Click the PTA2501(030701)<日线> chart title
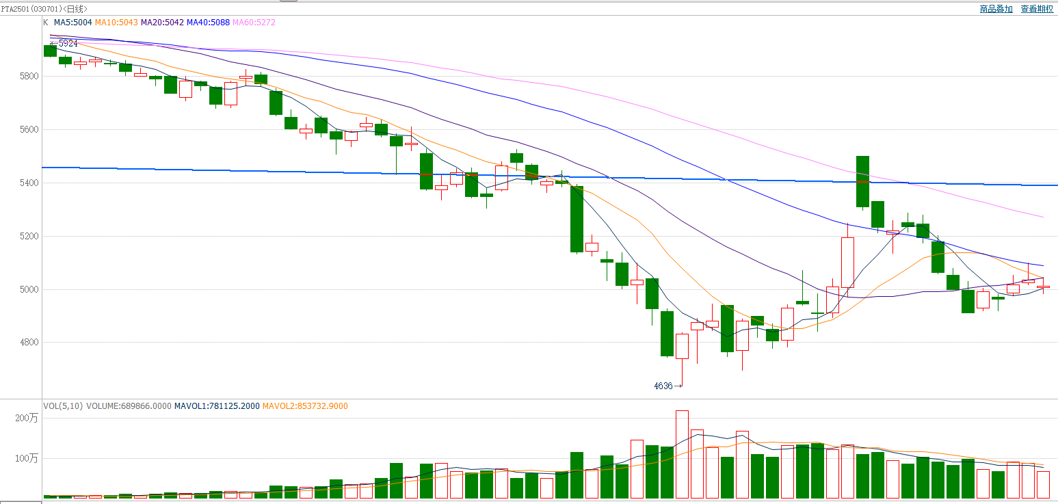The width and height of the screenshot is (1058, 504). click(44, 9)
